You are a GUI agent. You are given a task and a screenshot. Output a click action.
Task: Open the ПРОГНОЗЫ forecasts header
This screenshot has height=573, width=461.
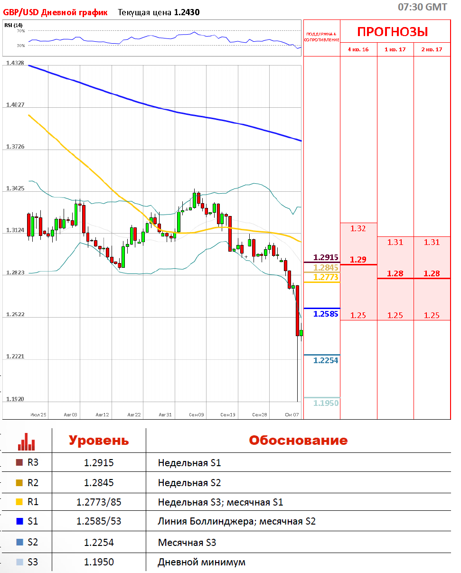[392, 32]
